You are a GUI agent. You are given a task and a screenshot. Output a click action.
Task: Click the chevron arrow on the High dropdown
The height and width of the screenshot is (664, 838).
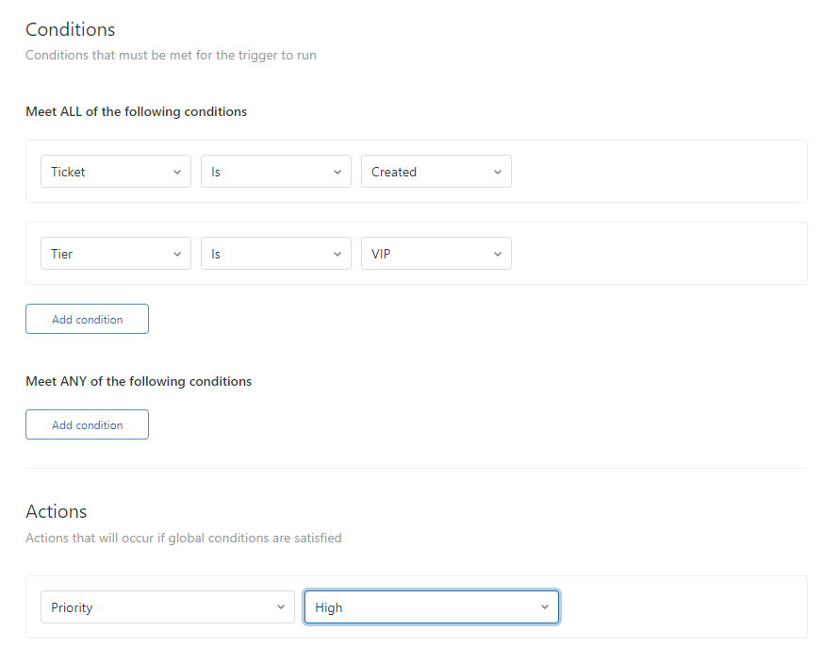click(x=544, y=607)
